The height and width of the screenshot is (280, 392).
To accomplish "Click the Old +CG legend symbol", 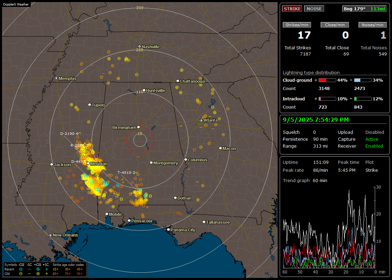I will coord(38,274).
